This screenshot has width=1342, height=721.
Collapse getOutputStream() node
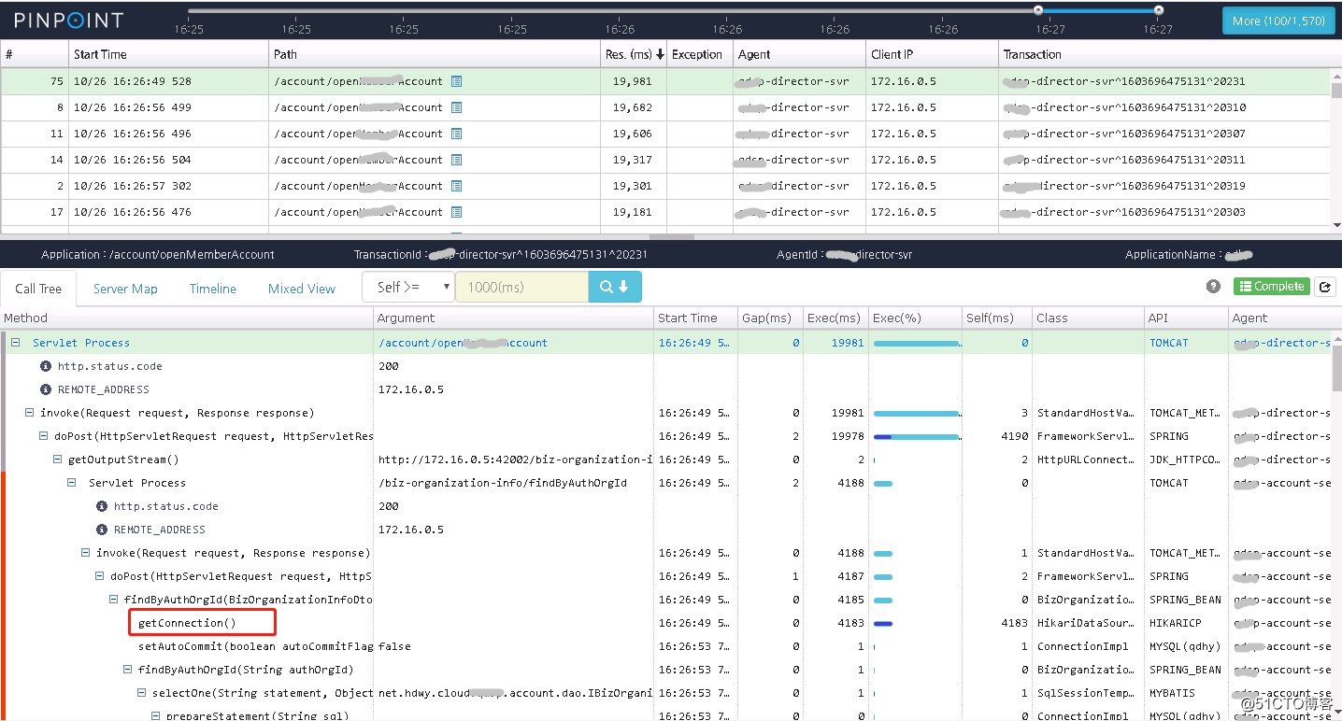58,459
